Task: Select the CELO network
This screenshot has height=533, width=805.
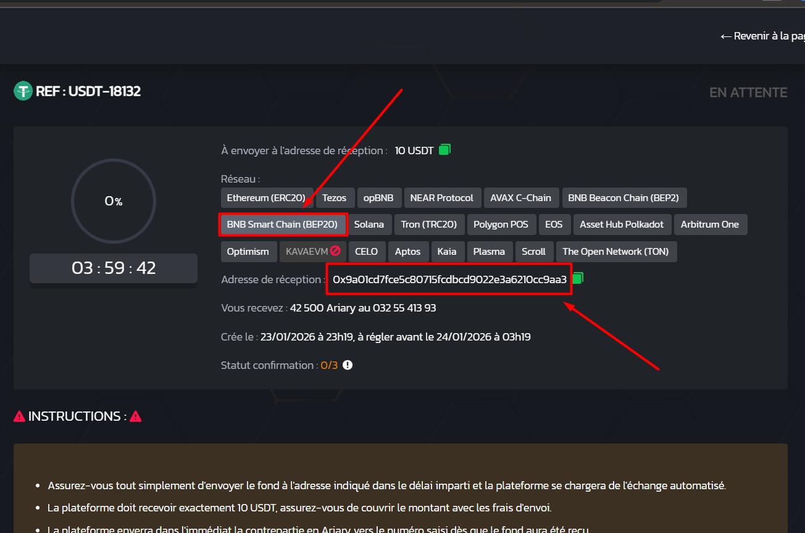Action: 367,252
